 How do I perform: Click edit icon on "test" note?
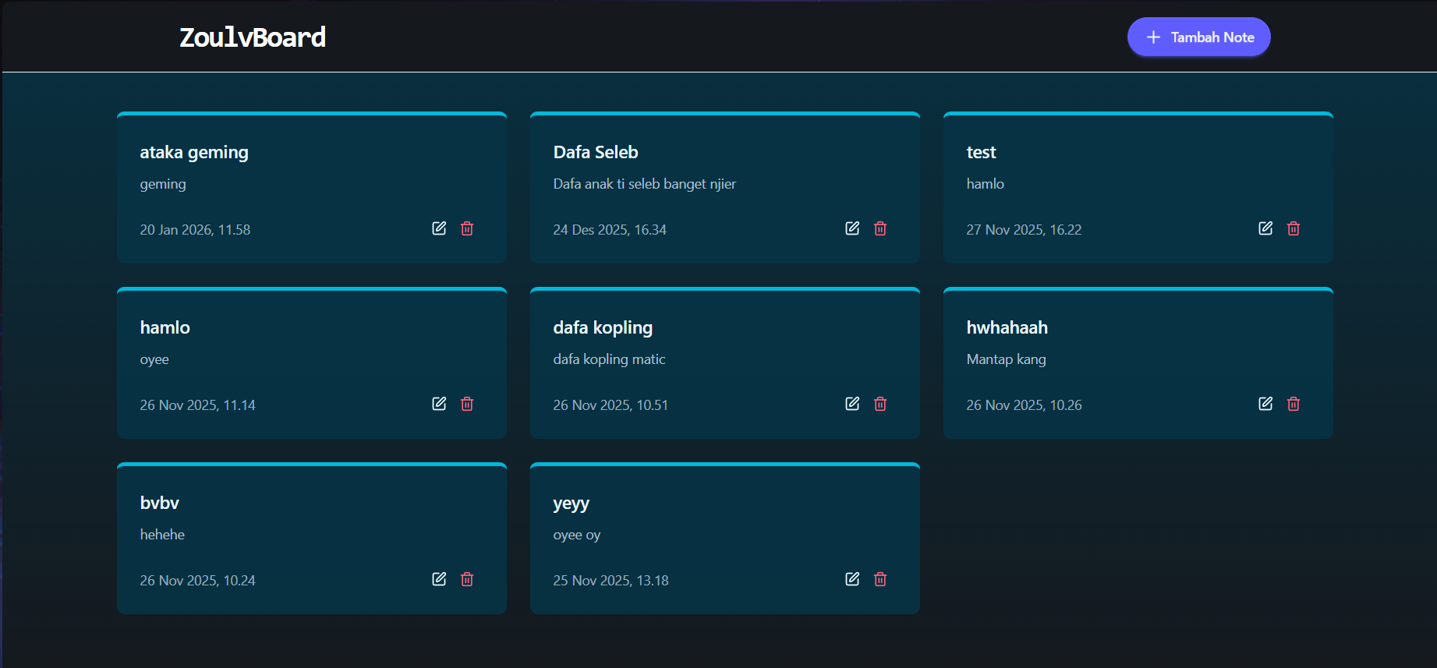pos(1265,228)
